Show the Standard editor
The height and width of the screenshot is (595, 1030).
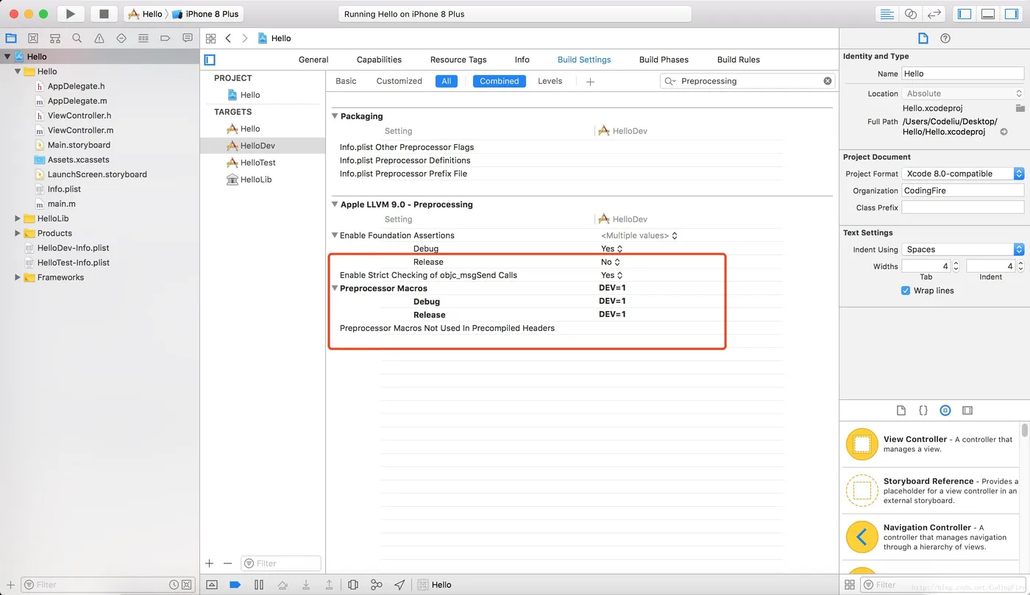(888, 14)
